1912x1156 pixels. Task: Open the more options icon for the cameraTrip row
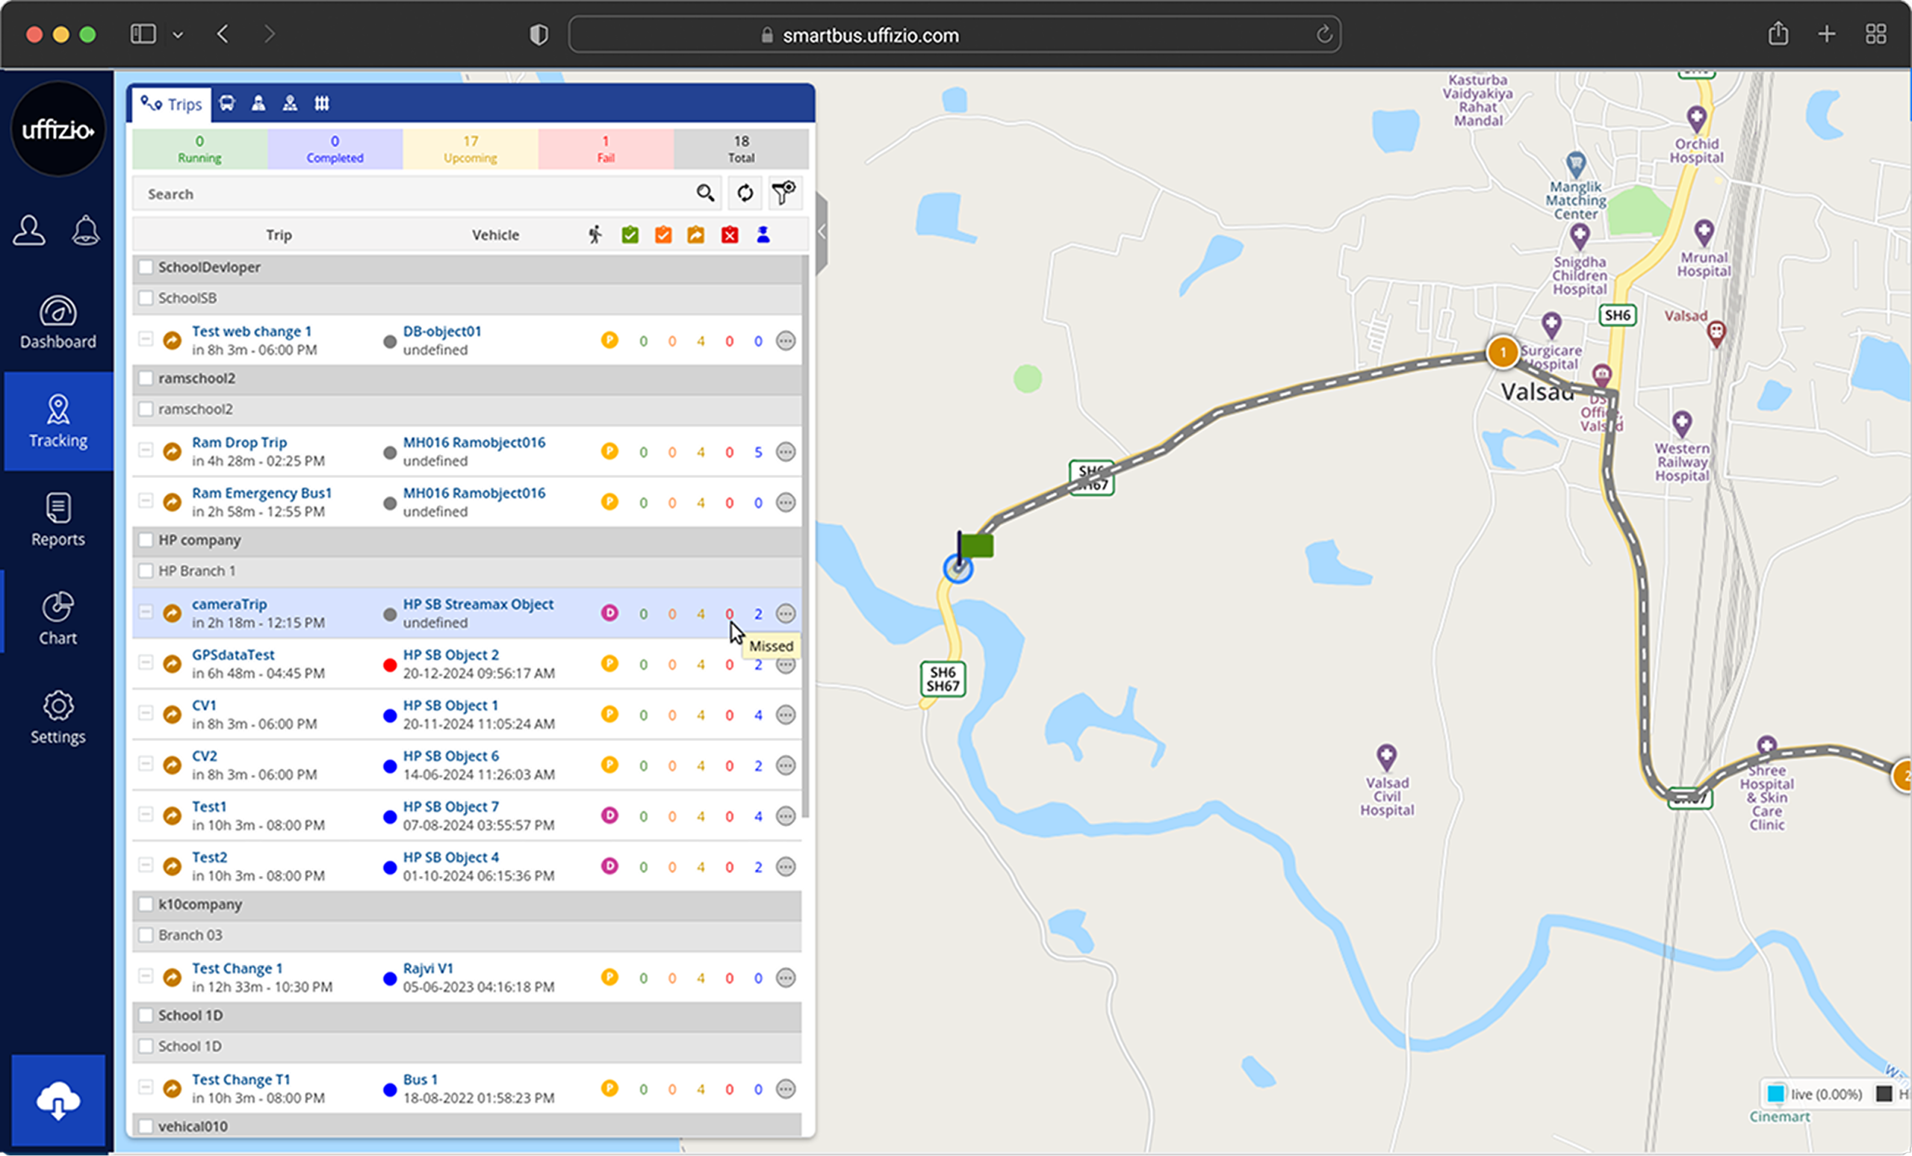(x=785, y=614)
